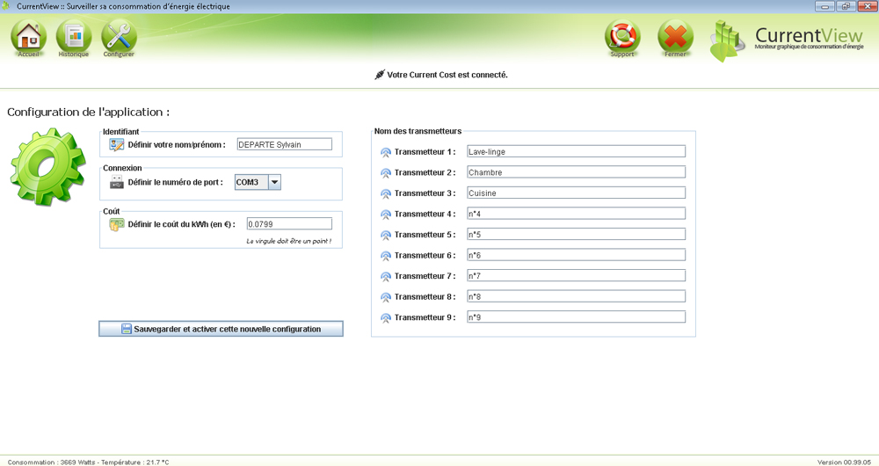Click the kWh cost field 0.0799
879x466 pixels.
pyautogui.click(x=289, y=224)
